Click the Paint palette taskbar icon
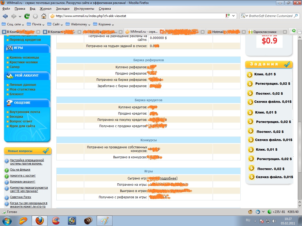The image size is (302, 226). click(x=104, y=221)
